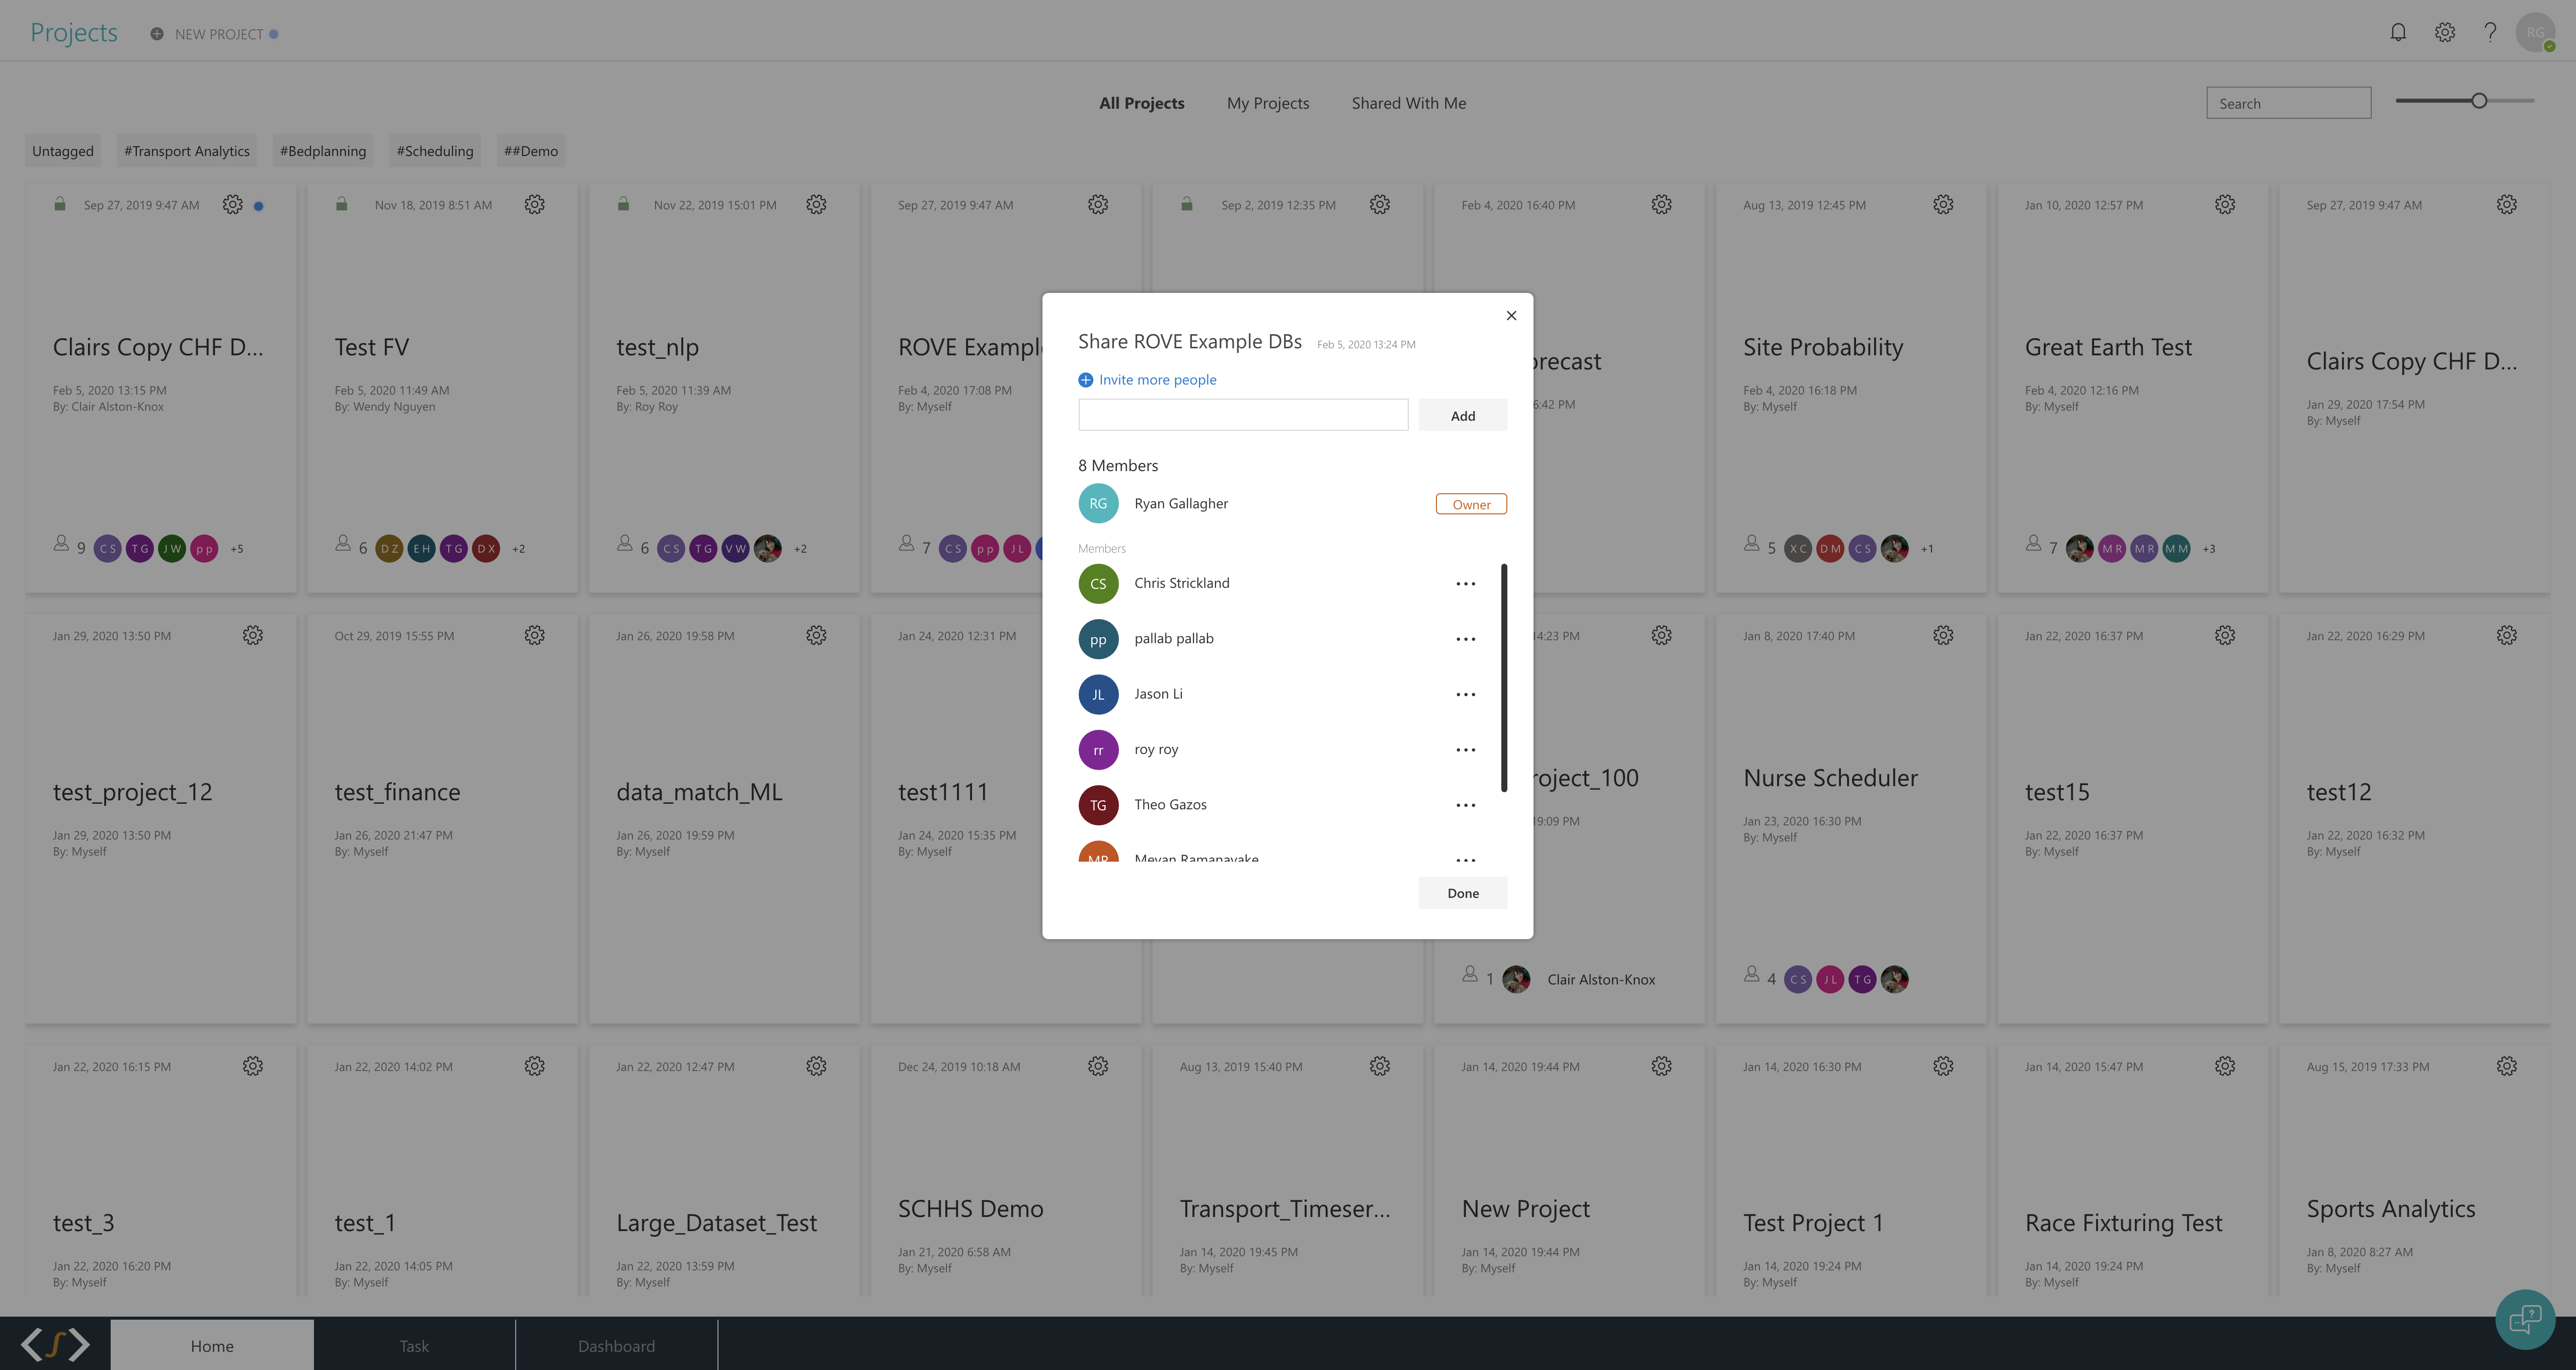The image size is (2576, 1370).
Task: Click the lock icon on Test FV card
Action: (342, 204)
